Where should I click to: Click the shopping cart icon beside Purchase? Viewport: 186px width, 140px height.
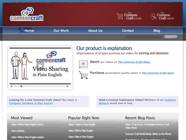83,75
